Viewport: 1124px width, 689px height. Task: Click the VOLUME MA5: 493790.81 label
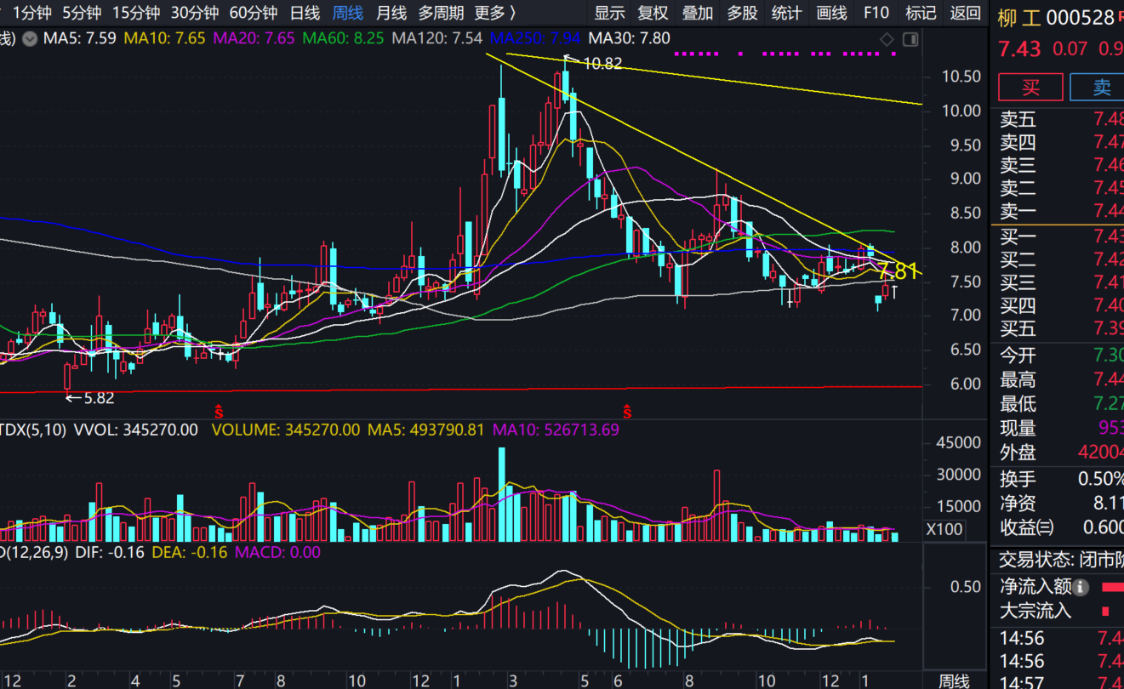tap(425, 430)
